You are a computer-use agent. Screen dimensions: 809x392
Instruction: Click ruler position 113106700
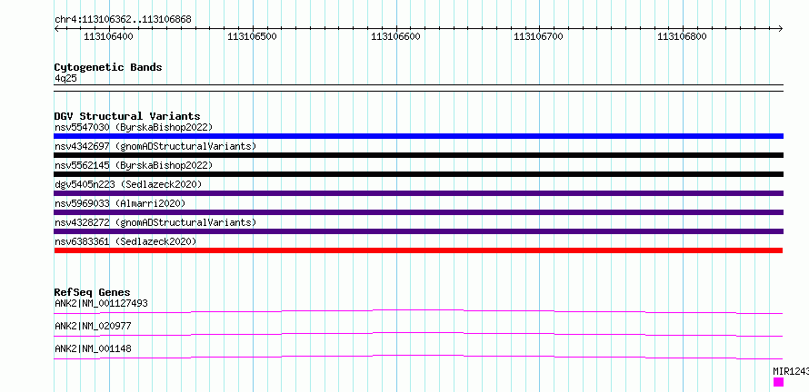coord(539,36)
